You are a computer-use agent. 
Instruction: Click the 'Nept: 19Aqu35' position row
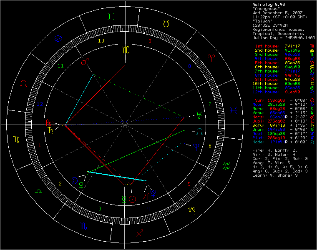[284, 134]
